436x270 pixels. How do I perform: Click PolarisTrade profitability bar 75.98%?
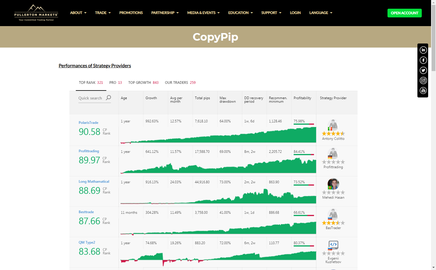tap(304, 124)
